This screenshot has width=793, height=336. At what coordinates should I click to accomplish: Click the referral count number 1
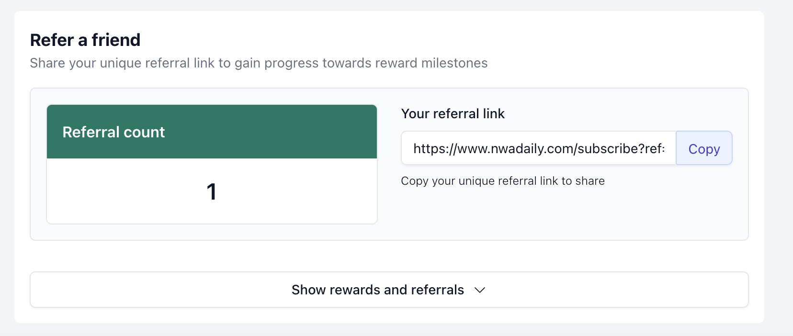(x=212, y=191)
